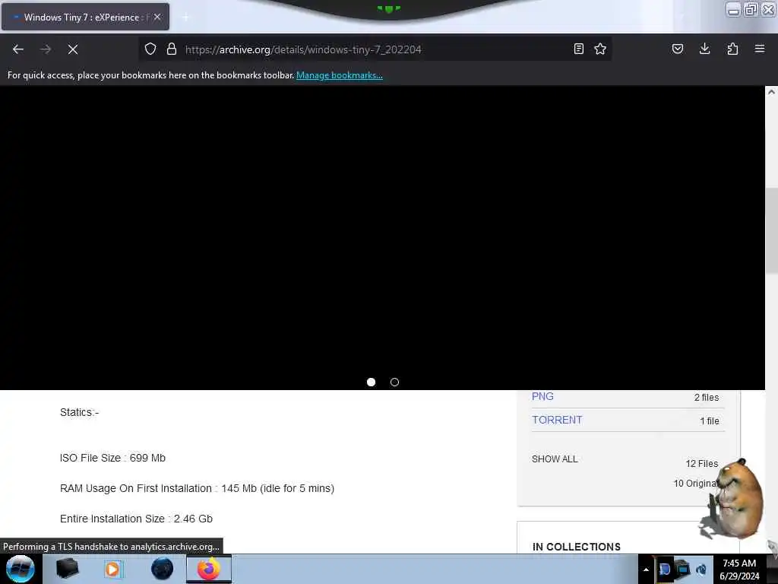
Task: Close the Windows Tiny 7 tab
Action: tap(157, 17)
